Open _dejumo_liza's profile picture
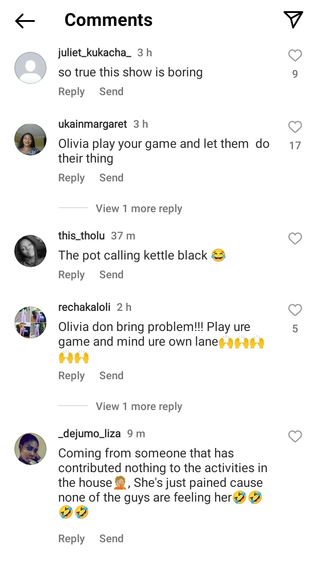The image size is (322, 561). click(30, 449)
